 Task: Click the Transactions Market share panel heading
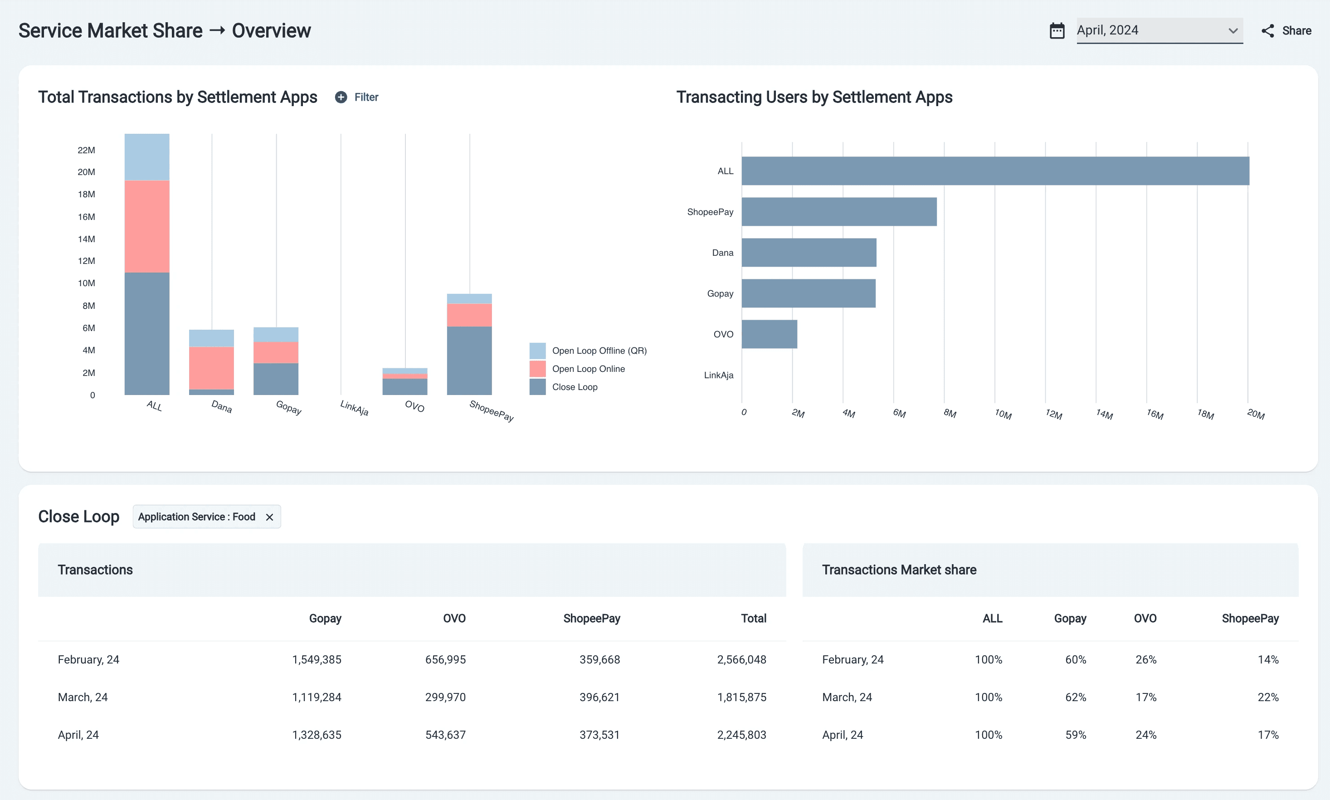click(x=899, y=570)
